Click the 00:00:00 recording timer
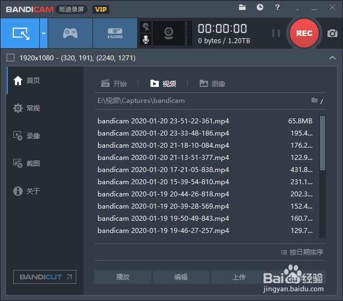This screenshot has width=343, height=301. pos(222,29)
